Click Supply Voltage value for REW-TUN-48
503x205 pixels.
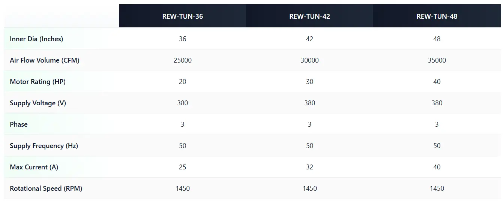(x=437, y=103)
